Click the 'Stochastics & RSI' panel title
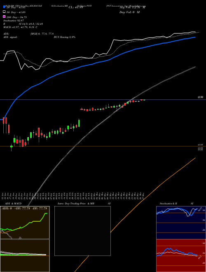This screenshot has height=272, width=206. (x=176, y=204)
